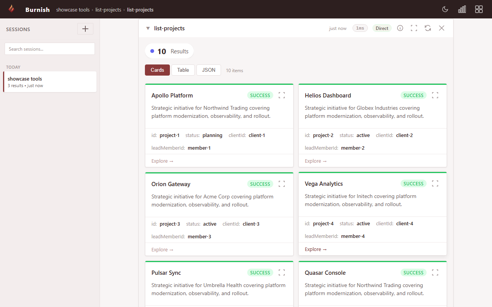Click the 1ms timing badge
492x307 pixels.
(x=360, y=28)
